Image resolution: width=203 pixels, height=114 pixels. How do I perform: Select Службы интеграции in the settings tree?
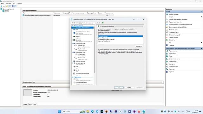point(81,82)
